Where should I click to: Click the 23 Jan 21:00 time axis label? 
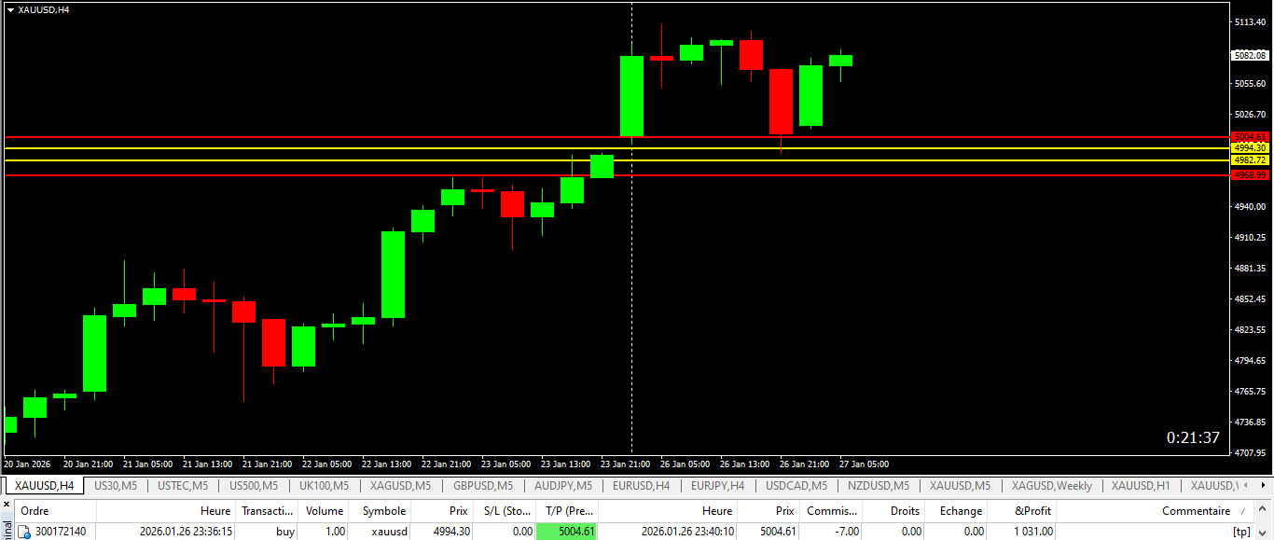point(625,464)
